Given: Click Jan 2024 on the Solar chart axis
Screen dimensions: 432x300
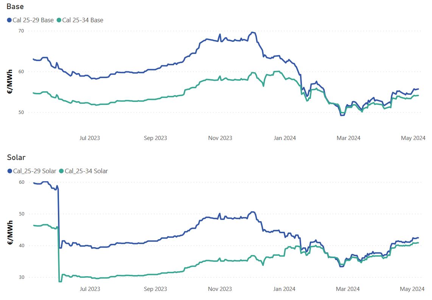Looking at the screenshot, I should pyautogui.click(x=284, y=289).
